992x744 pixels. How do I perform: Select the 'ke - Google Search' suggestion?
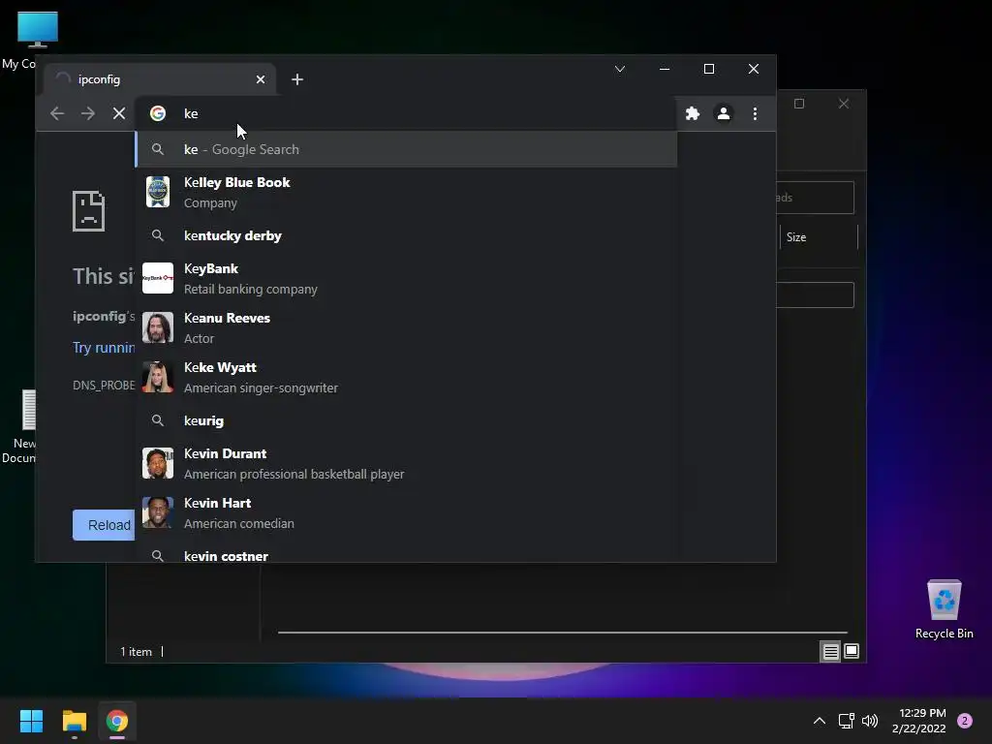click(x=406, y=149)
